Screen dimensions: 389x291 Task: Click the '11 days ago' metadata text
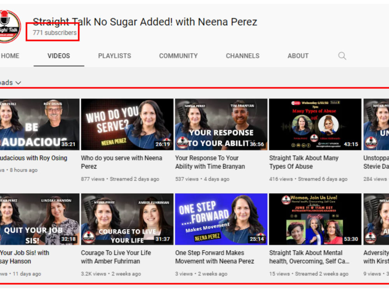(27, 274)
